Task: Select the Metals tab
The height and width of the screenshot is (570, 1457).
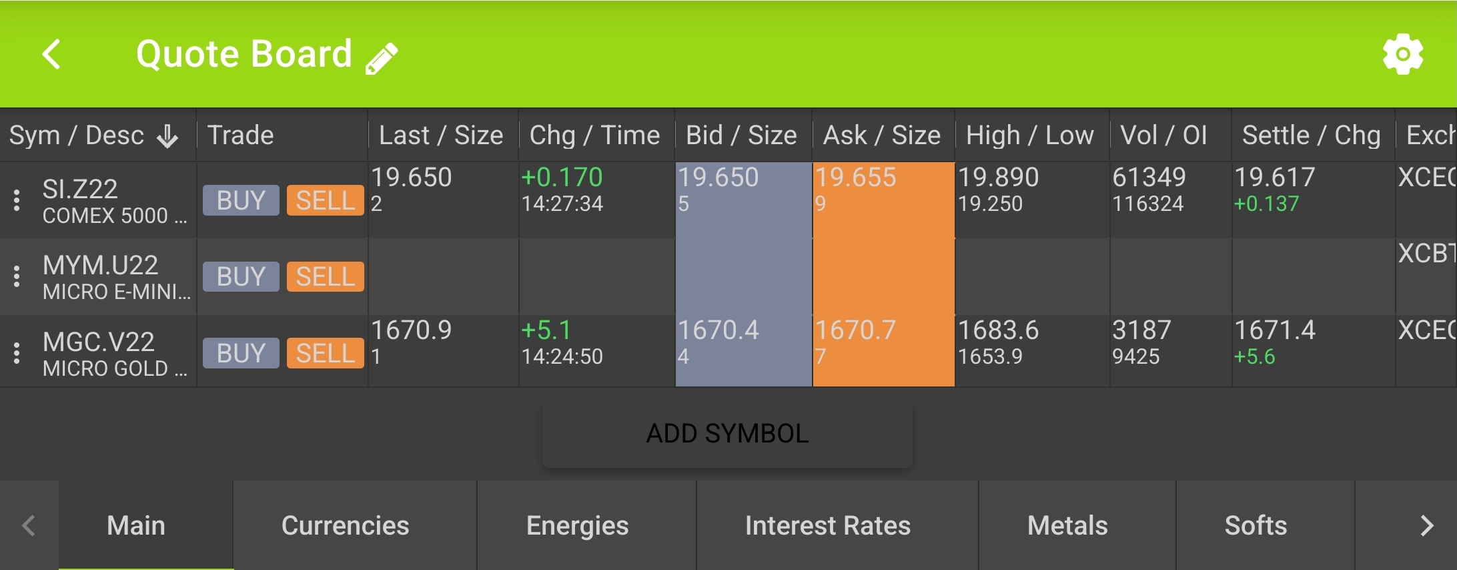Action: (x=1067, y=525)
